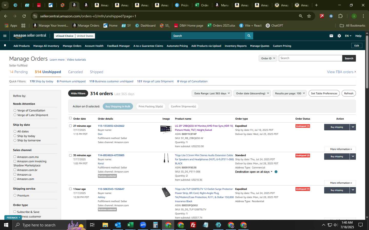369x230 pixels.
Task: Open the Order ID search-type dropdown
Action: coord(268,58)
